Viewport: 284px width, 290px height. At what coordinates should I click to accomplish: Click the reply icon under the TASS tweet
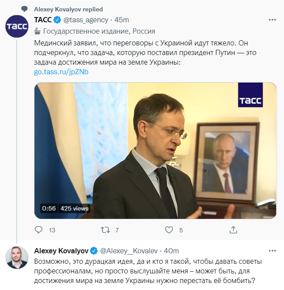click(39, 230)
